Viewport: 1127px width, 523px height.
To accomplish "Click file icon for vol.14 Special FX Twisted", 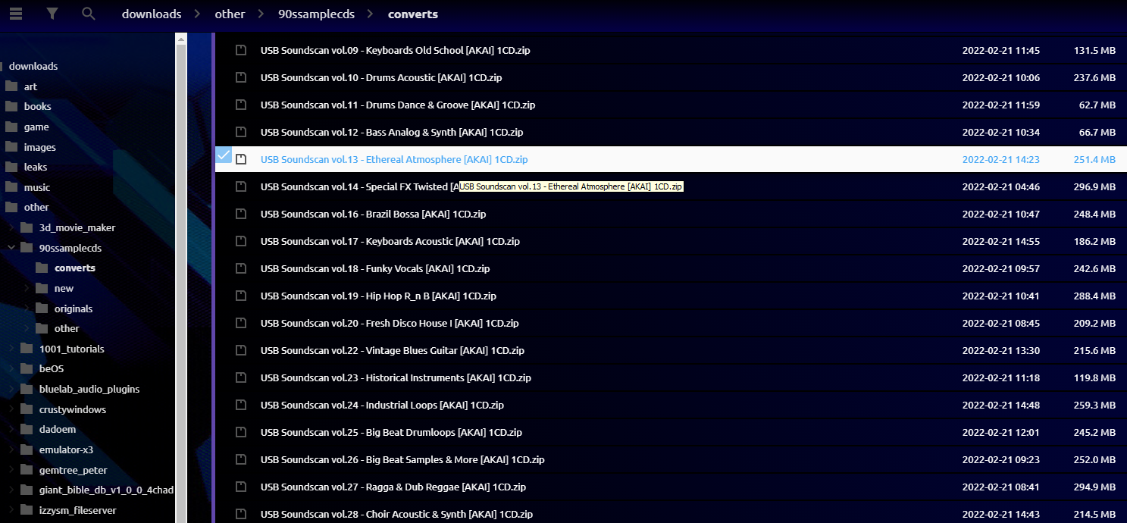I will point(241,186).
